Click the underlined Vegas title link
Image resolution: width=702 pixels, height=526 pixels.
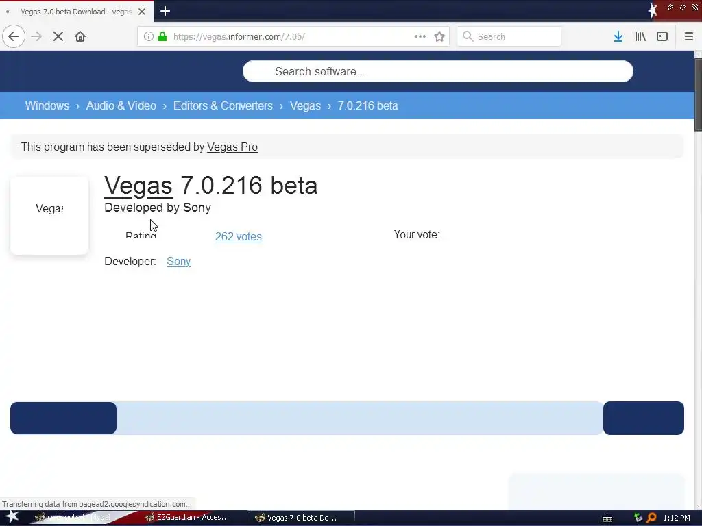(x=138, y=186)
